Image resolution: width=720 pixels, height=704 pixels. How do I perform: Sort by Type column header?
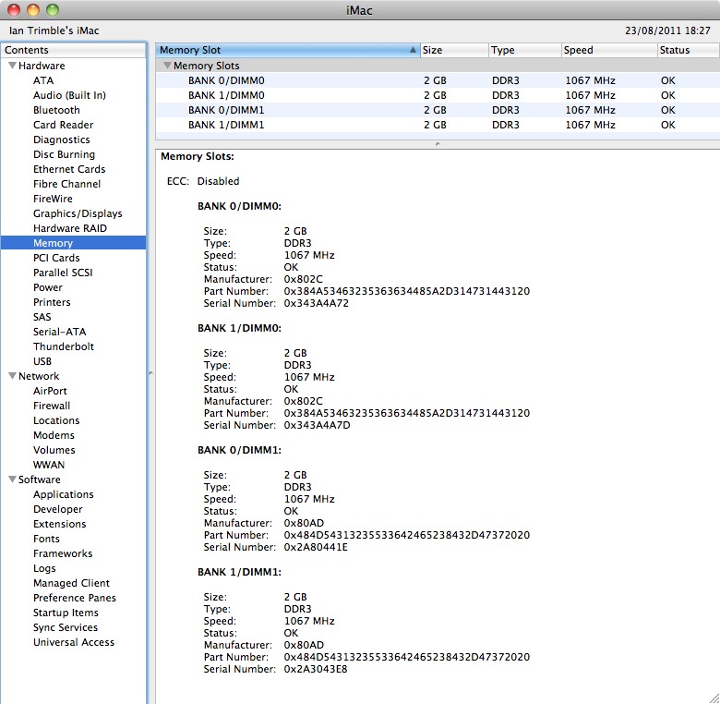525,50
